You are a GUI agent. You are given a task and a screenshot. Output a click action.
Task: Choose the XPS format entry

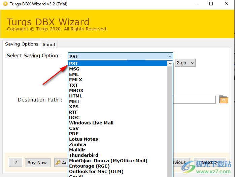117,107
